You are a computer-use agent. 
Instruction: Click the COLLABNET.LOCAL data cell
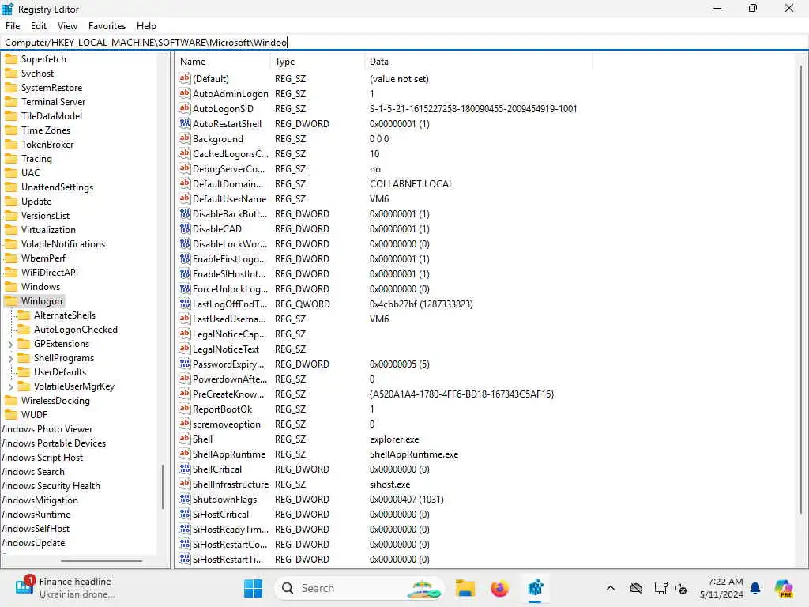tap(411, 183)
